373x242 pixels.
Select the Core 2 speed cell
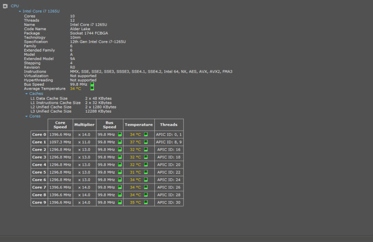[60, 149]
